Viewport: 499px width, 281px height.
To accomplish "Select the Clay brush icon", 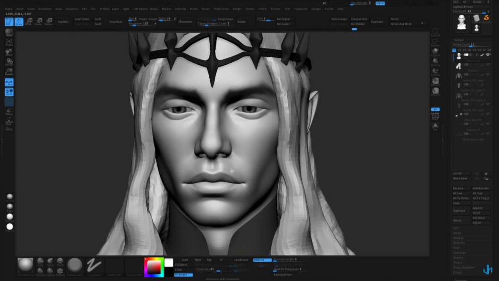I will click(x=40, y=262).
